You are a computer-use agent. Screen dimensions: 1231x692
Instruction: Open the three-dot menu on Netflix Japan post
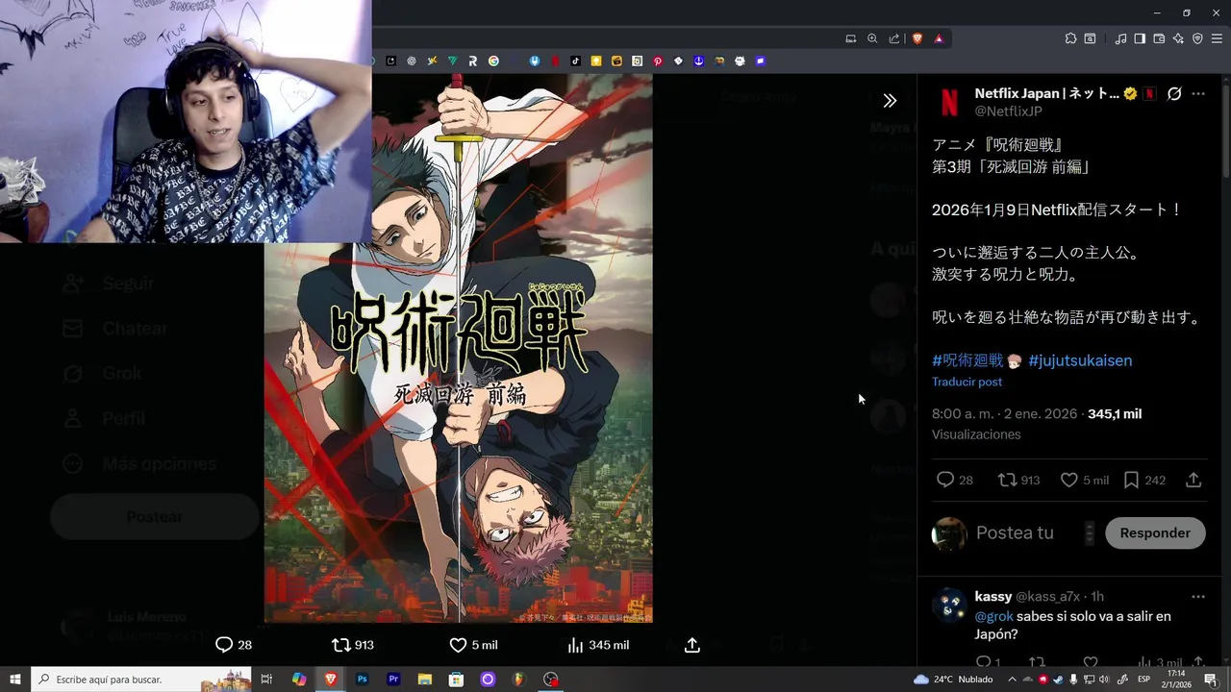click(x=1198, y=93)
